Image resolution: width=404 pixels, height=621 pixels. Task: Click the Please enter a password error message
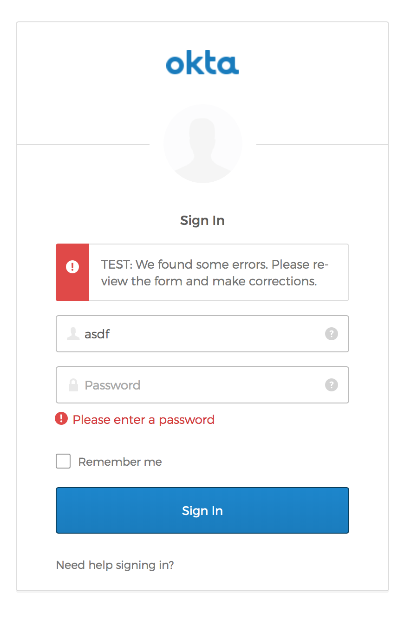143,419
